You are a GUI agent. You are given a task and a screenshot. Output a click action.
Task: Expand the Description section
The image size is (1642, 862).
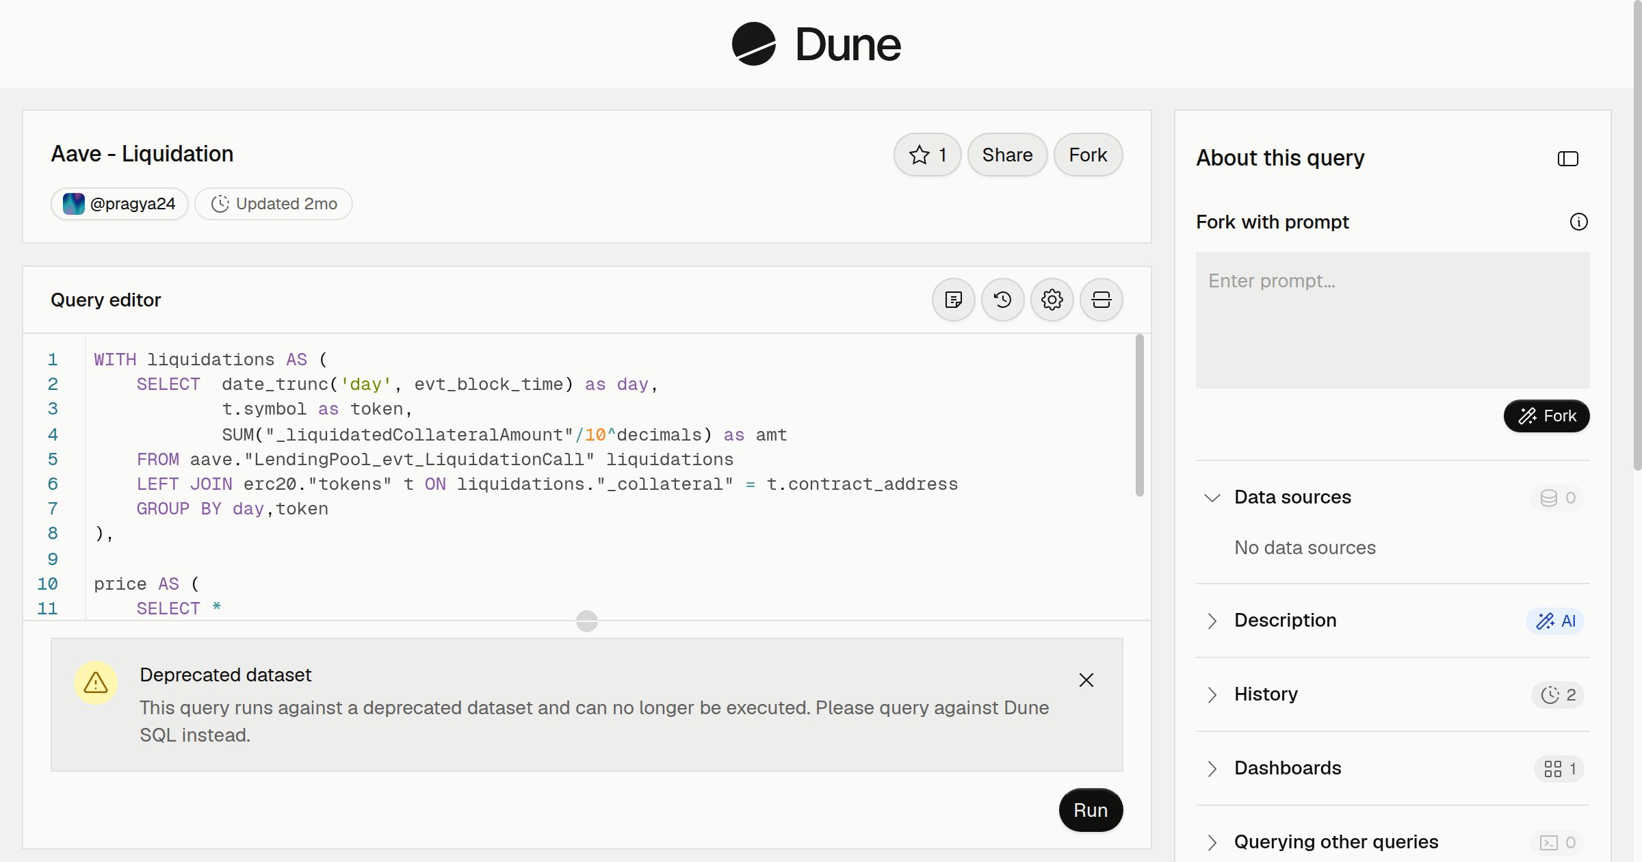coord(1212,621)
